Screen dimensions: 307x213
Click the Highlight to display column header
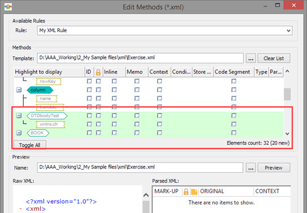point(49,72)
